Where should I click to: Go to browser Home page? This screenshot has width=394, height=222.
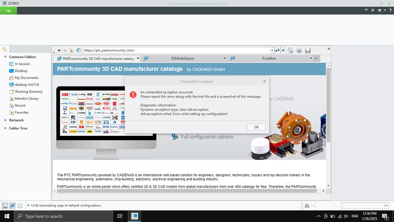(x=291, y=50)
